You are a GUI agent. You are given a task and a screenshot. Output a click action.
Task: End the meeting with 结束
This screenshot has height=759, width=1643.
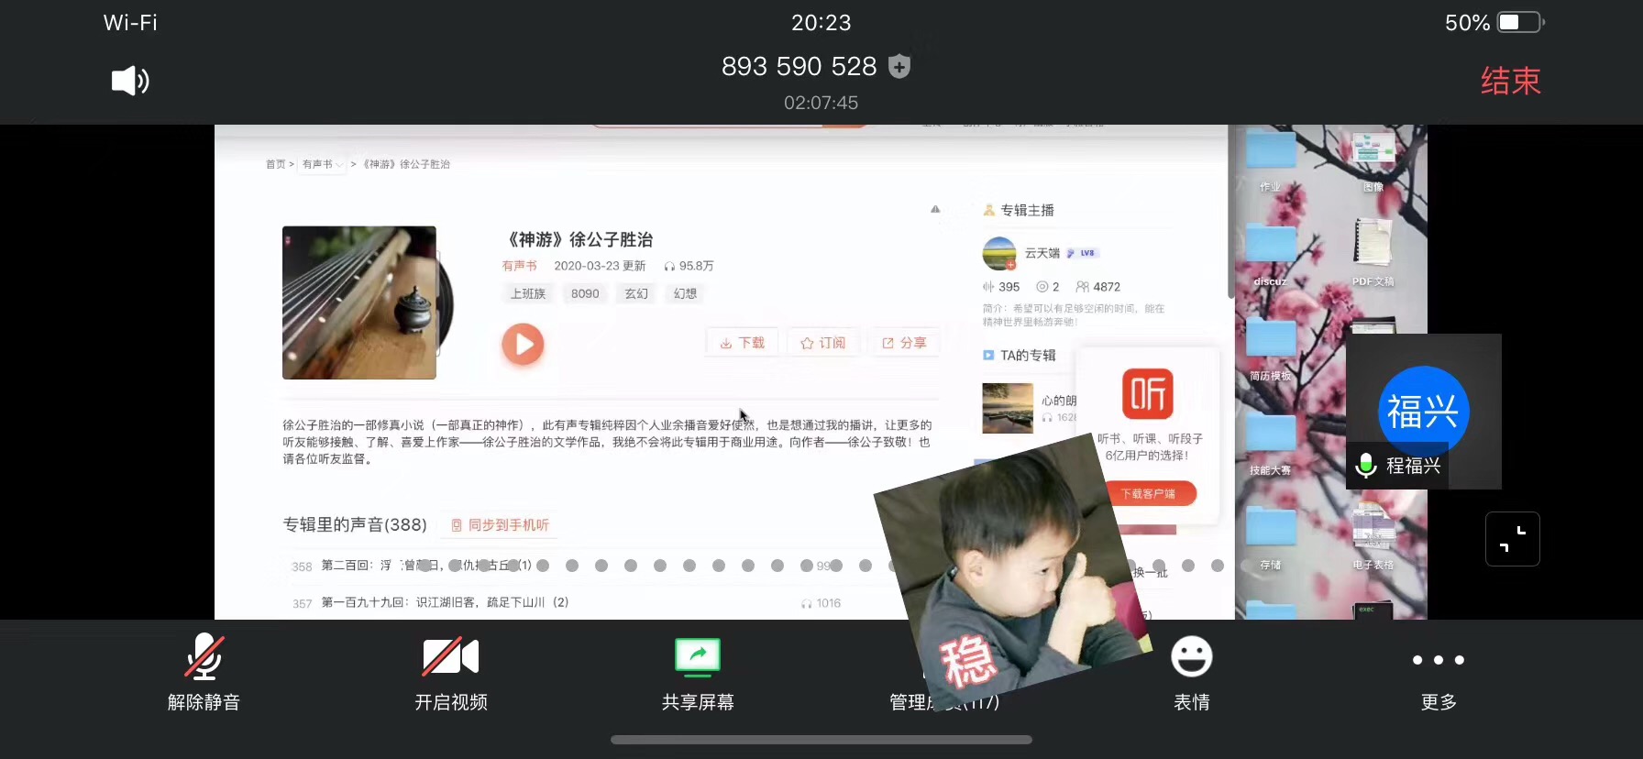coord(1510,81)
